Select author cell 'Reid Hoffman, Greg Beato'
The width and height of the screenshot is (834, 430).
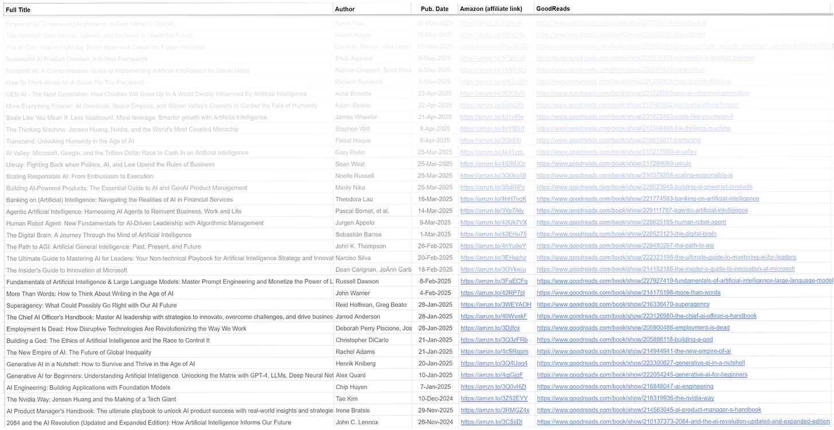372,305
